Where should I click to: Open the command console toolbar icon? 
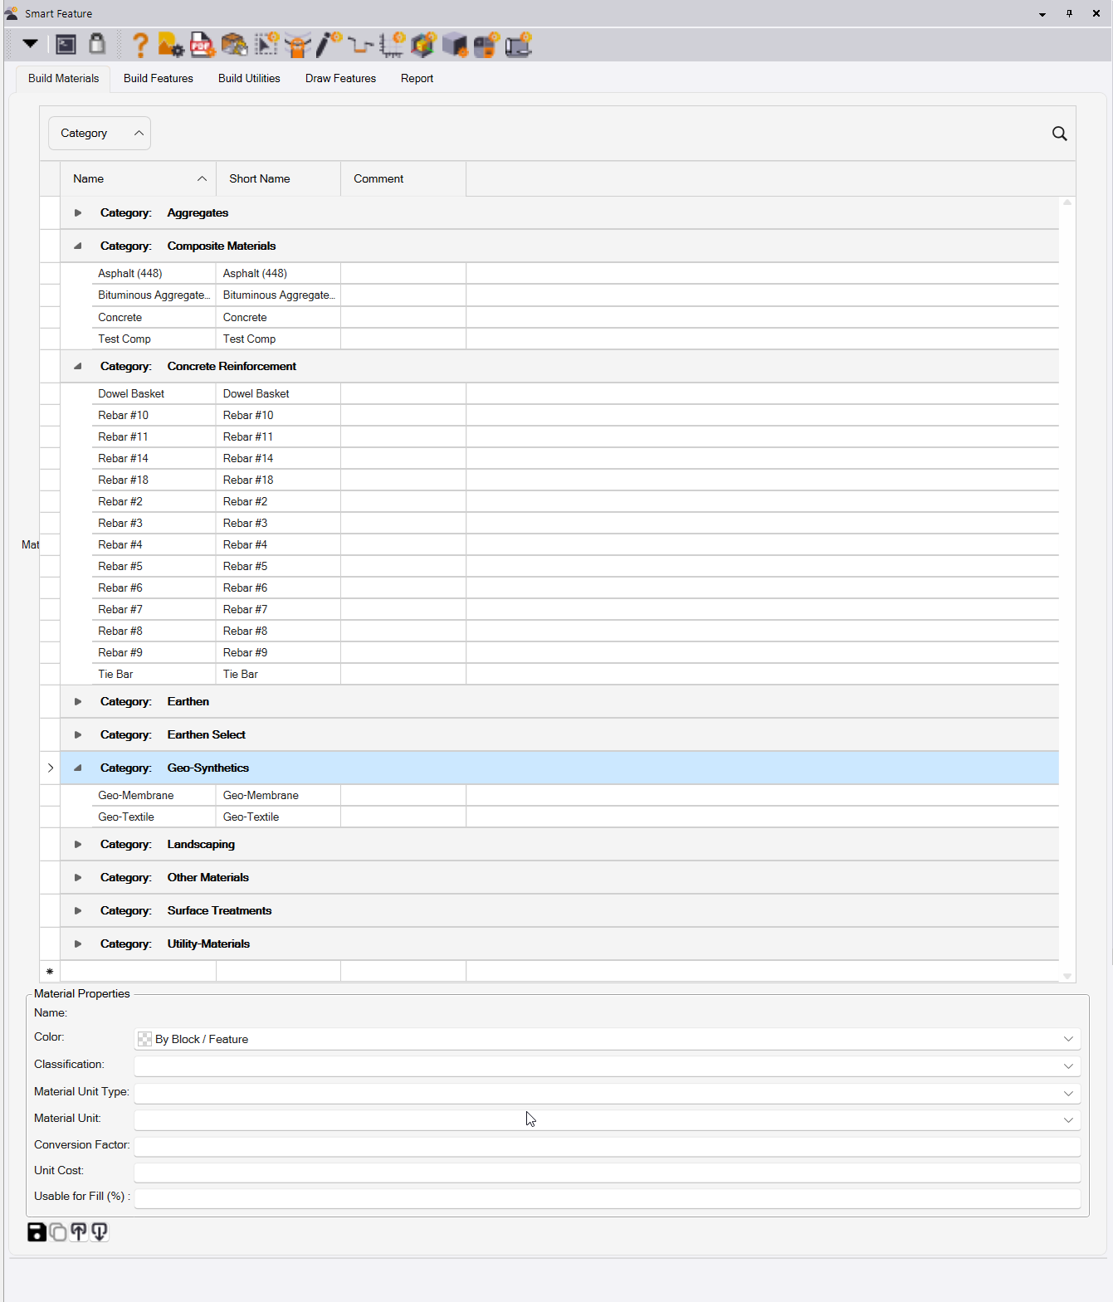[x=66, y=45]
